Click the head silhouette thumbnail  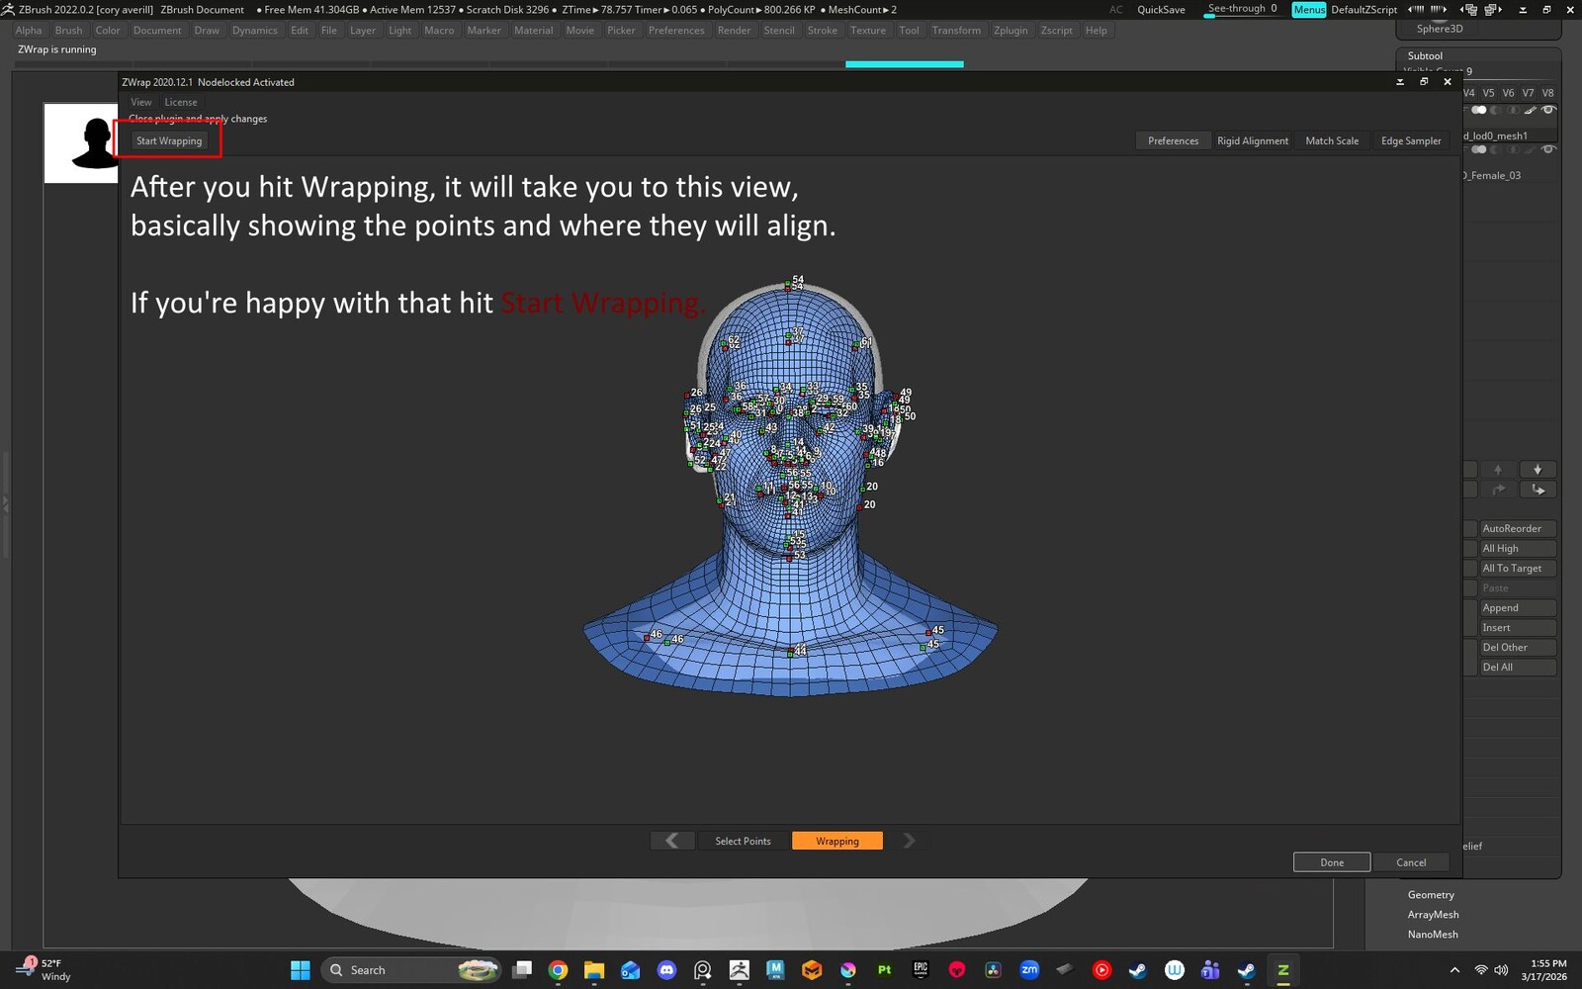(x=82, y=143)
